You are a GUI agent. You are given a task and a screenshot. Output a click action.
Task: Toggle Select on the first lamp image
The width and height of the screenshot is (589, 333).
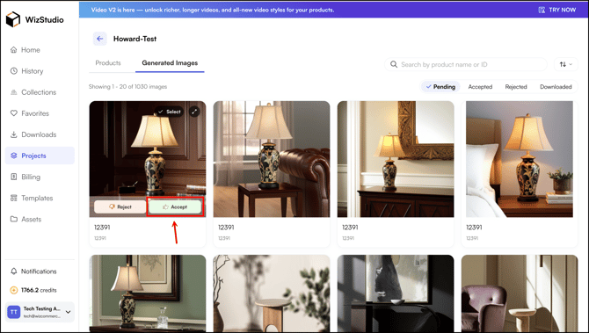tap(169, 112)
